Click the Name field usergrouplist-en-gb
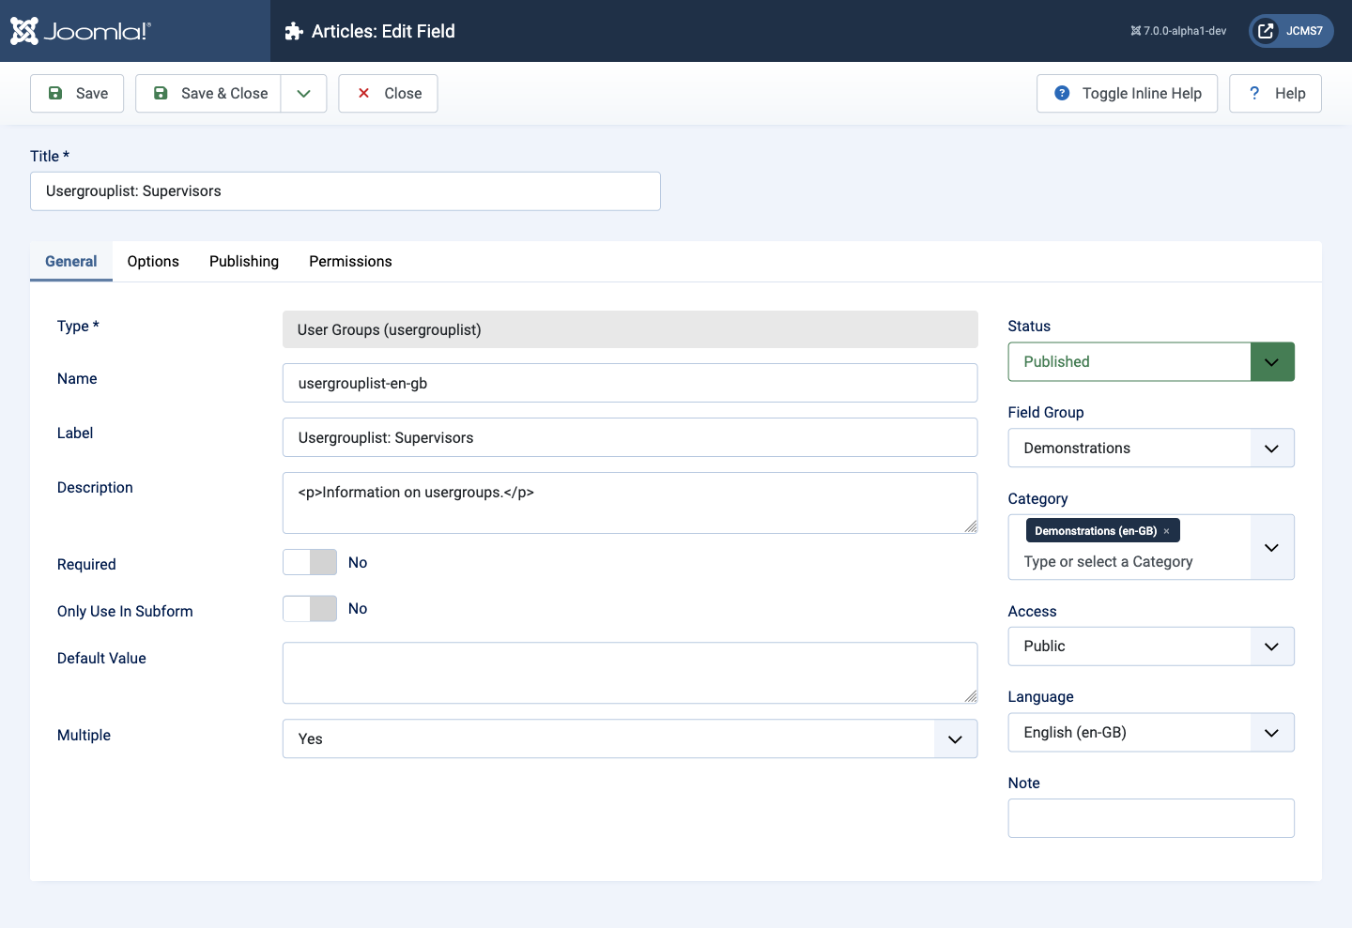 630,383
